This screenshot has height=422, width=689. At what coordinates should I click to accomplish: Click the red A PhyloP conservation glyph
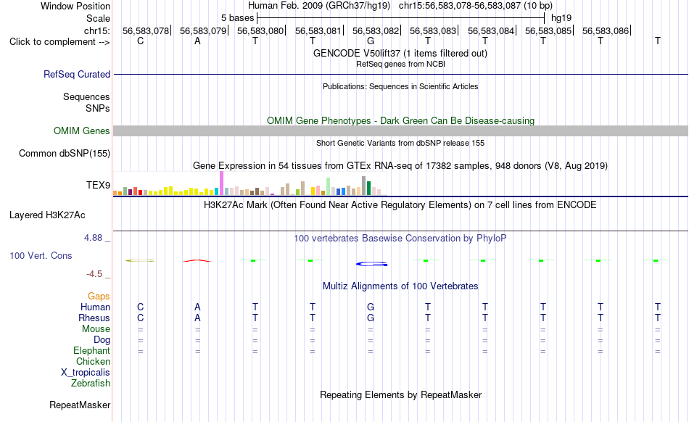[x=197, y=261]
